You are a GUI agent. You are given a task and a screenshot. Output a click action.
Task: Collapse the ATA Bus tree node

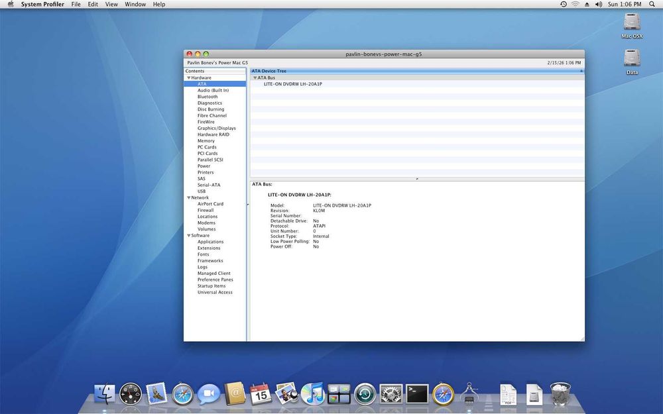tap(255, 78)
